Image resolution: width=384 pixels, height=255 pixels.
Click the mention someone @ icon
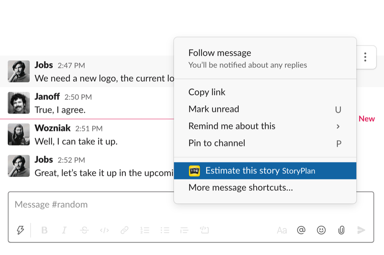(301, 230)
